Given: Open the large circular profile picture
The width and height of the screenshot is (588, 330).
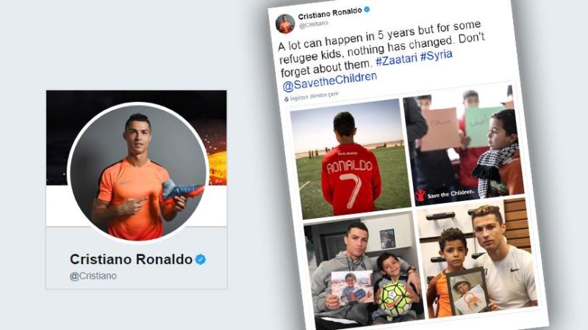Looking at the screenshot, I should coord(138,173).
